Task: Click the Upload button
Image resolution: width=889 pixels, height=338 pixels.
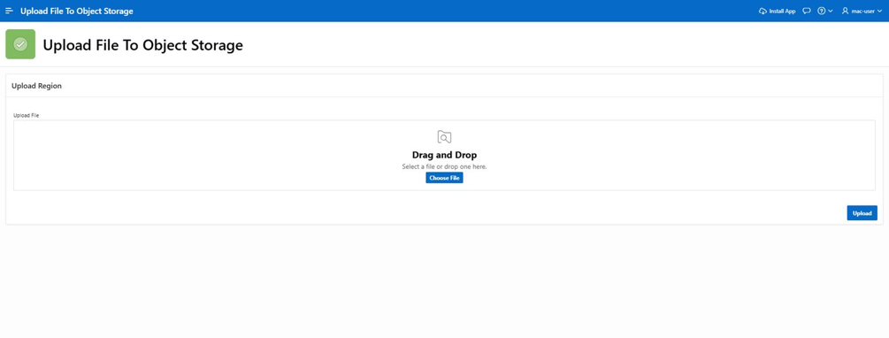Action: coord(862,212)
